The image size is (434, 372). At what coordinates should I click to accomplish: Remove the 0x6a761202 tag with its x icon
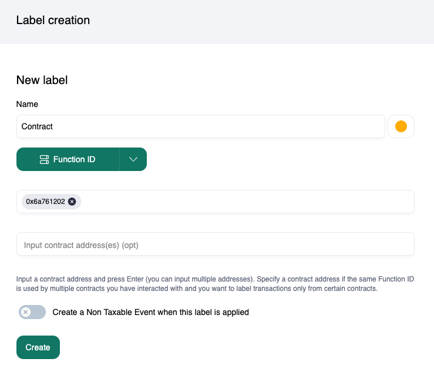72,202
